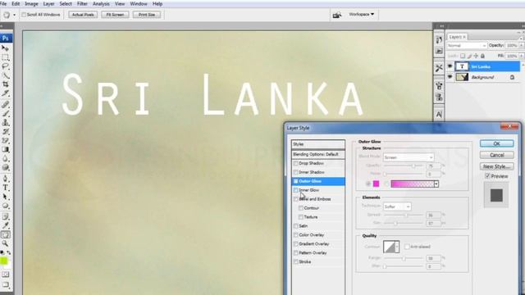Open the Character panel icon
525x295 pixels.
pyautogui.click(x=439, y=115)
